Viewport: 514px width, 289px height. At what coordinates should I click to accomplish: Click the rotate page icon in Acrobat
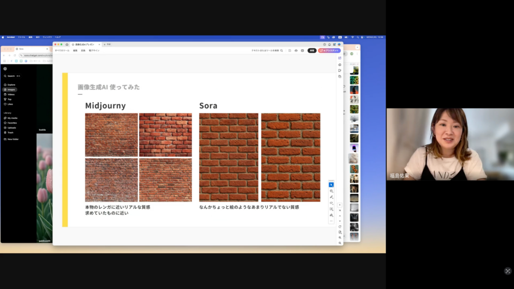[x=340, y=227]
